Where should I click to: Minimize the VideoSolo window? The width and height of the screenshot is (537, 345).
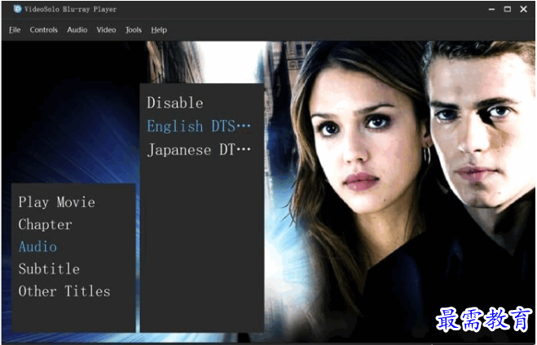coord(492,9)
